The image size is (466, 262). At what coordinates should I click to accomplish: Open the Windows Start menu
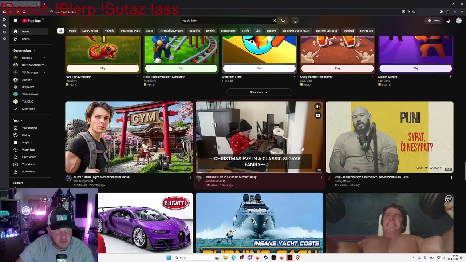169,258
